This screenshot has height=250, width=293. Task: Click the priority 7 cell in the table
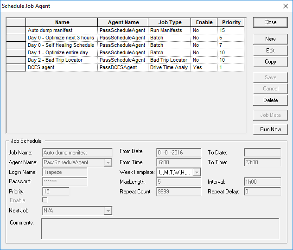pyautogui.click(x=230, y=45)
